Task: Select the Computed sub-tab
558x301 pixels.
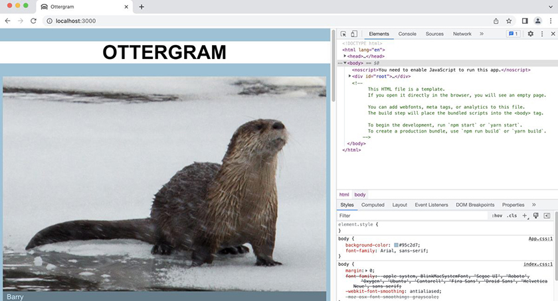Action: 373,205
